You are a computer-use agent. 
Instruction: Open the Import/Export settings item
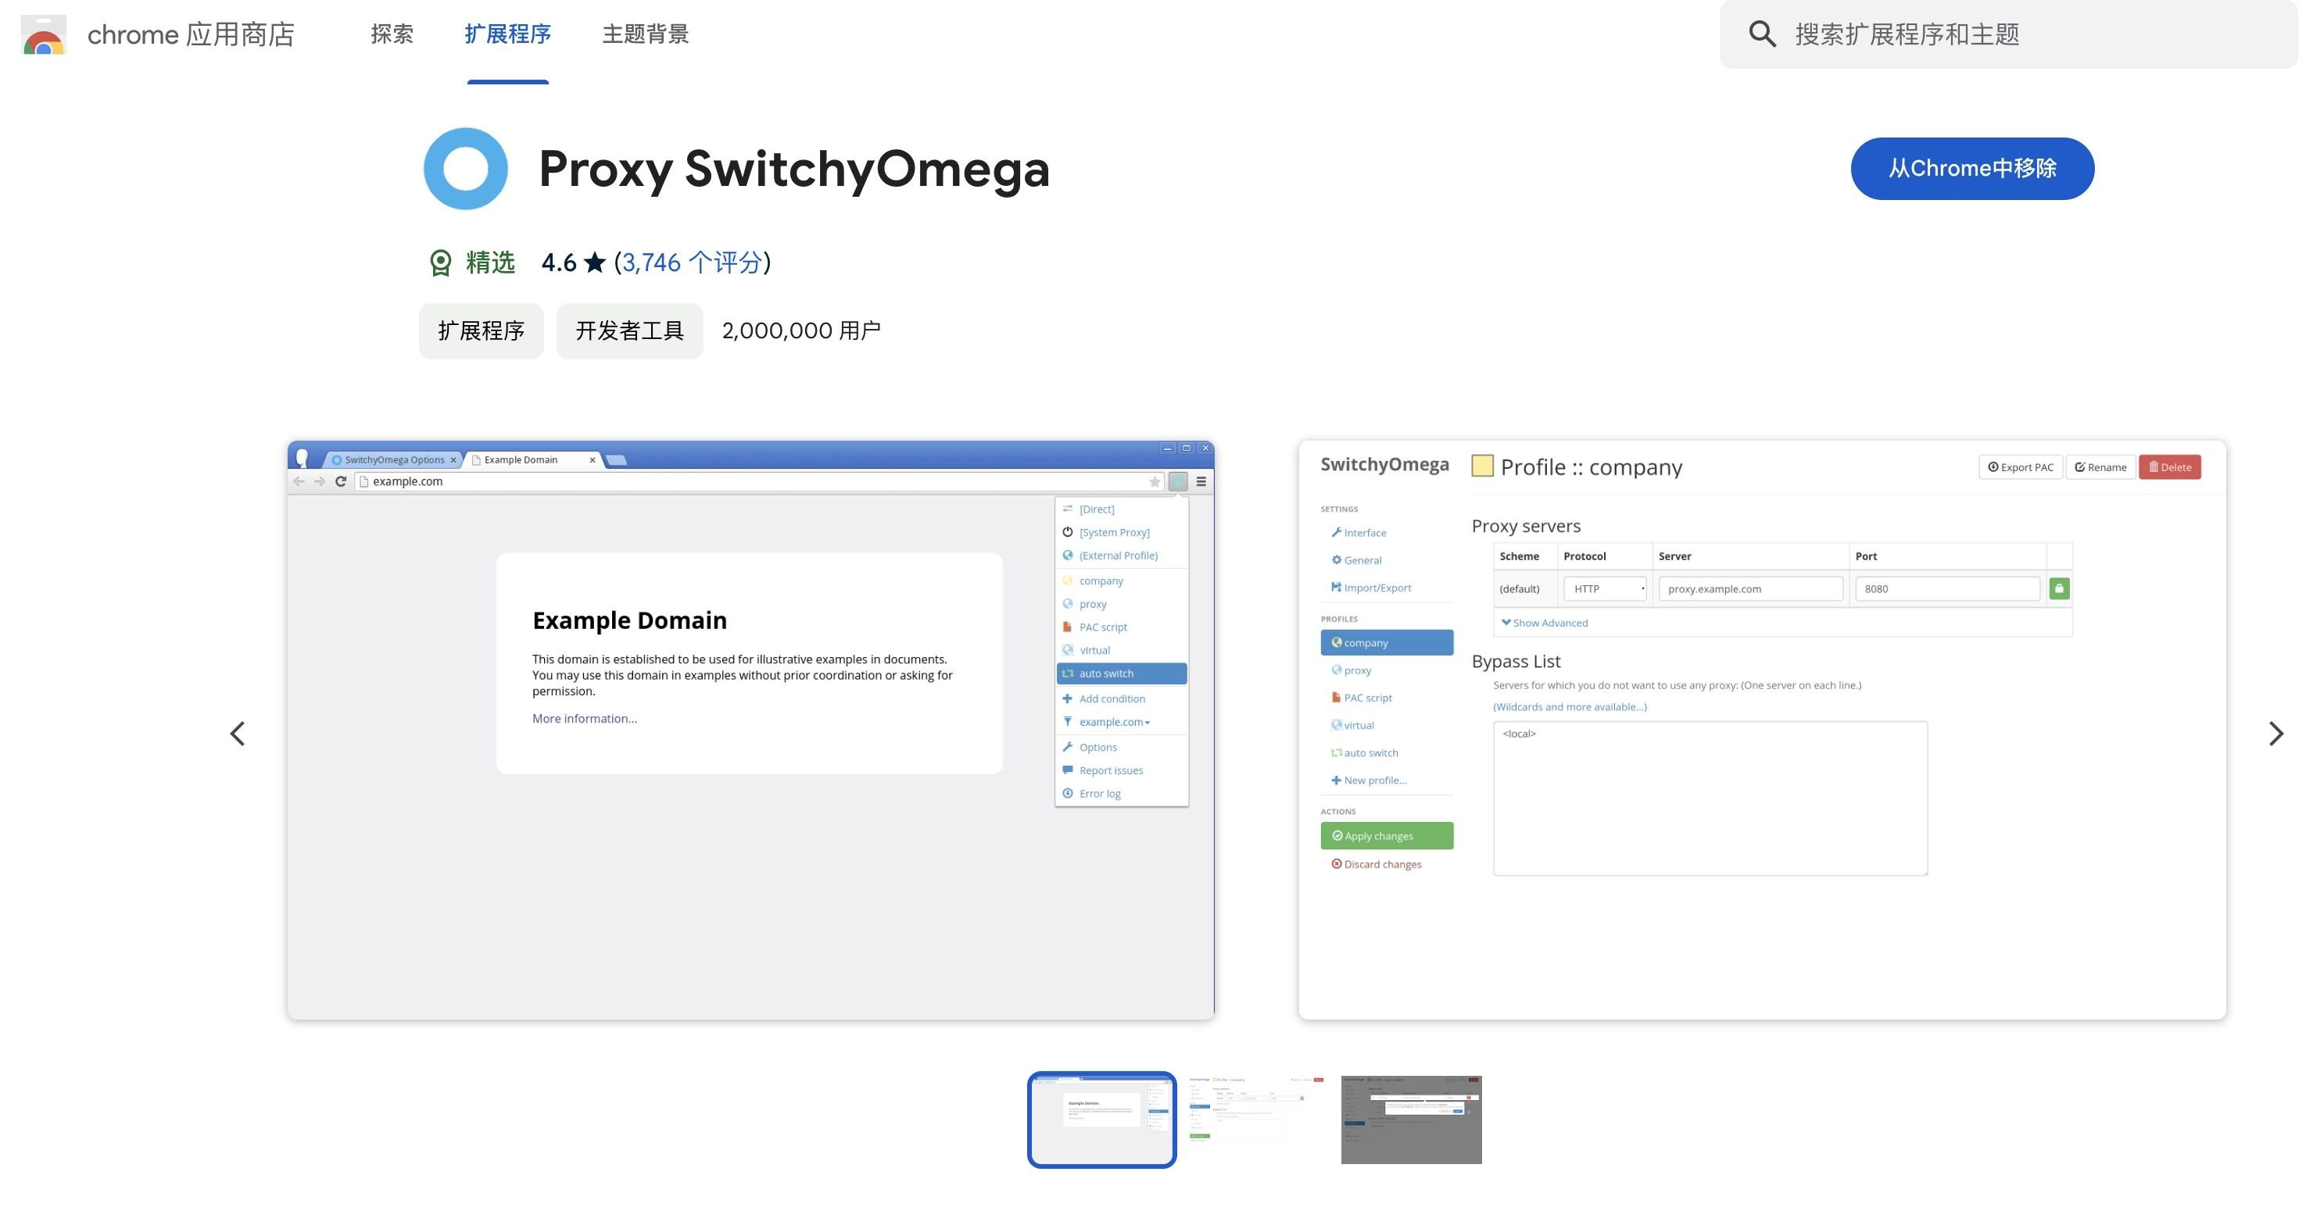click(1371, 588)
